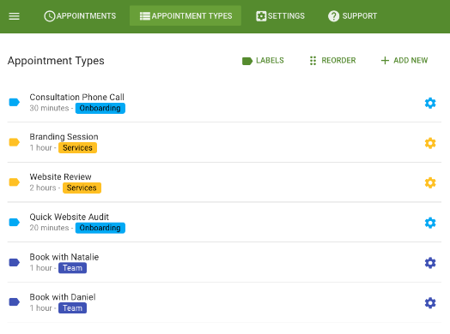Open settings gear for Book with Natalie
Screen dimensions: 450x334
[x=430, y=263]
